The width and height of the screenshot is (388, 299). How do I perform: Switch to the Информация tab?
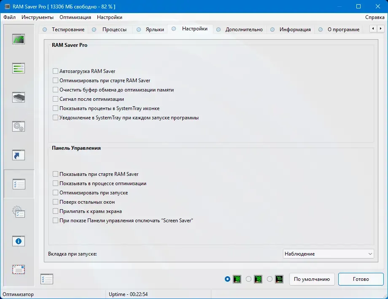[x=291, y=30]
